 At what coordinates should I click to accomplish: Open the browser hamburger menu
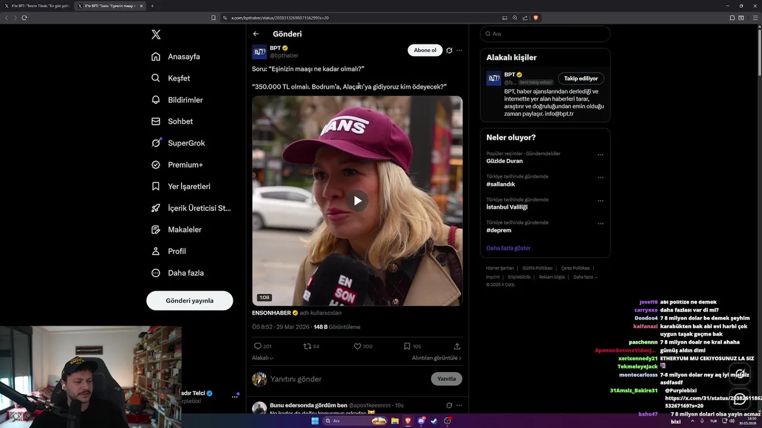coord(754,18)
